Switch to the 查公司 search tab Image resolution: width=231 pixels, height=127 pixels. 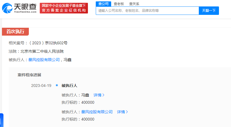tap(103, 4)
